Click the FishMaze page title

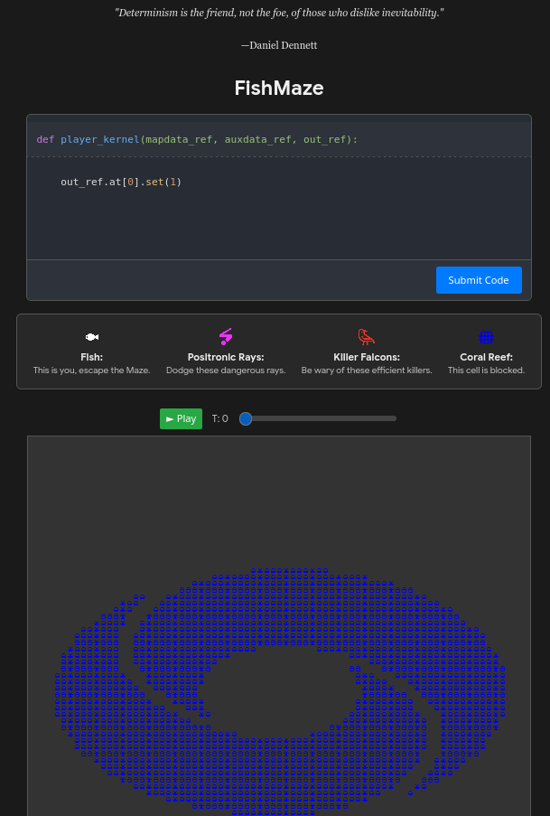[279, 88]
